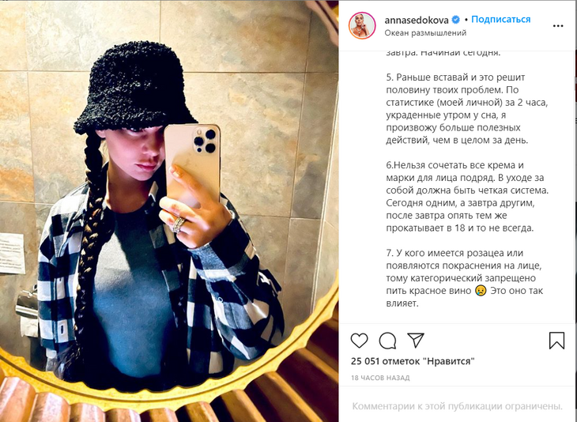577x422 pixels.
Task: Click caption paragraph 5 about waking earlier
Action: (x=466, y=108)
